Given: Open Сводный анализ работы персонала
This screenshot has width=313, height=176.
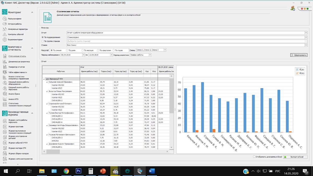Looking at the screenshot, I should [19, 88].
